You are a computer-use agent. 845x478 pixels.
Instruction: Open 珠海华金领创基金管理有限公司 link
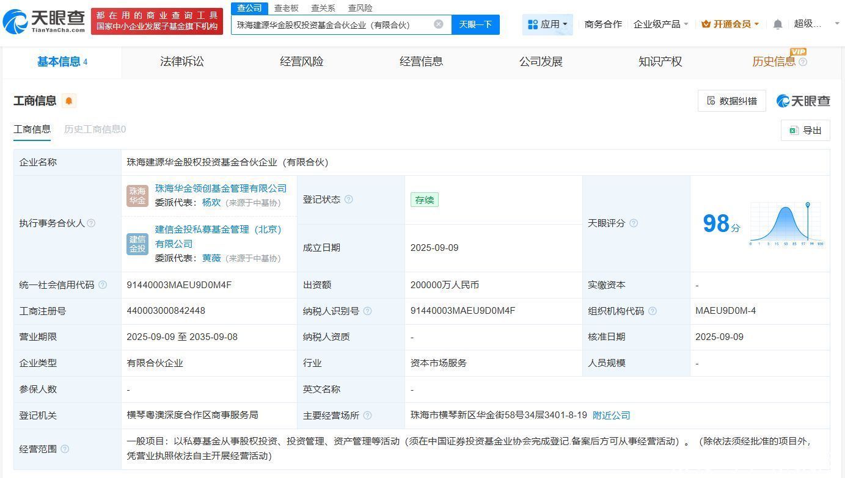[x=221, y=189]
